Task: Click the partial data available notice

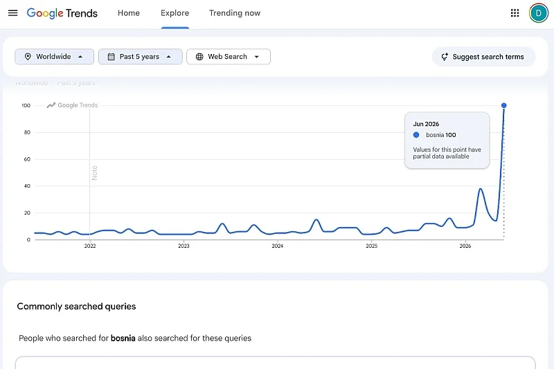Action: pos(447,153)
